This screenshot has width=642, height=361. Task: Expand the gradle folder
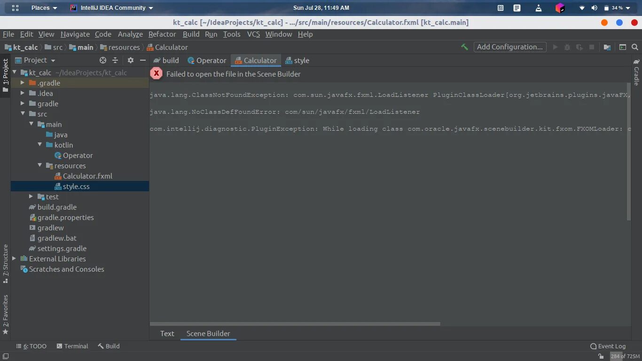22,103
